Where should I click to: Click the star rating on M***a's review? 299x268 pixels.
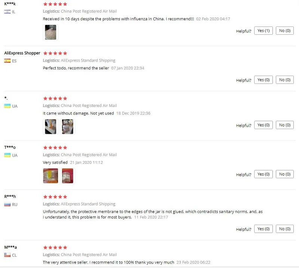coord(55,247)
